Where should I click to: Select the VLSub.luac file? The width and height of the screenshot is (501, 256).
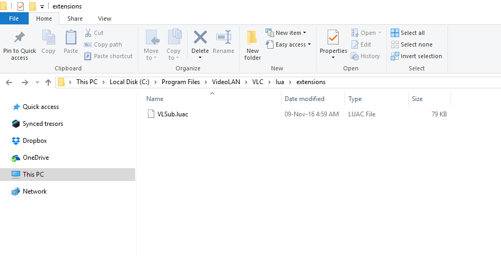tap(172, 114)
